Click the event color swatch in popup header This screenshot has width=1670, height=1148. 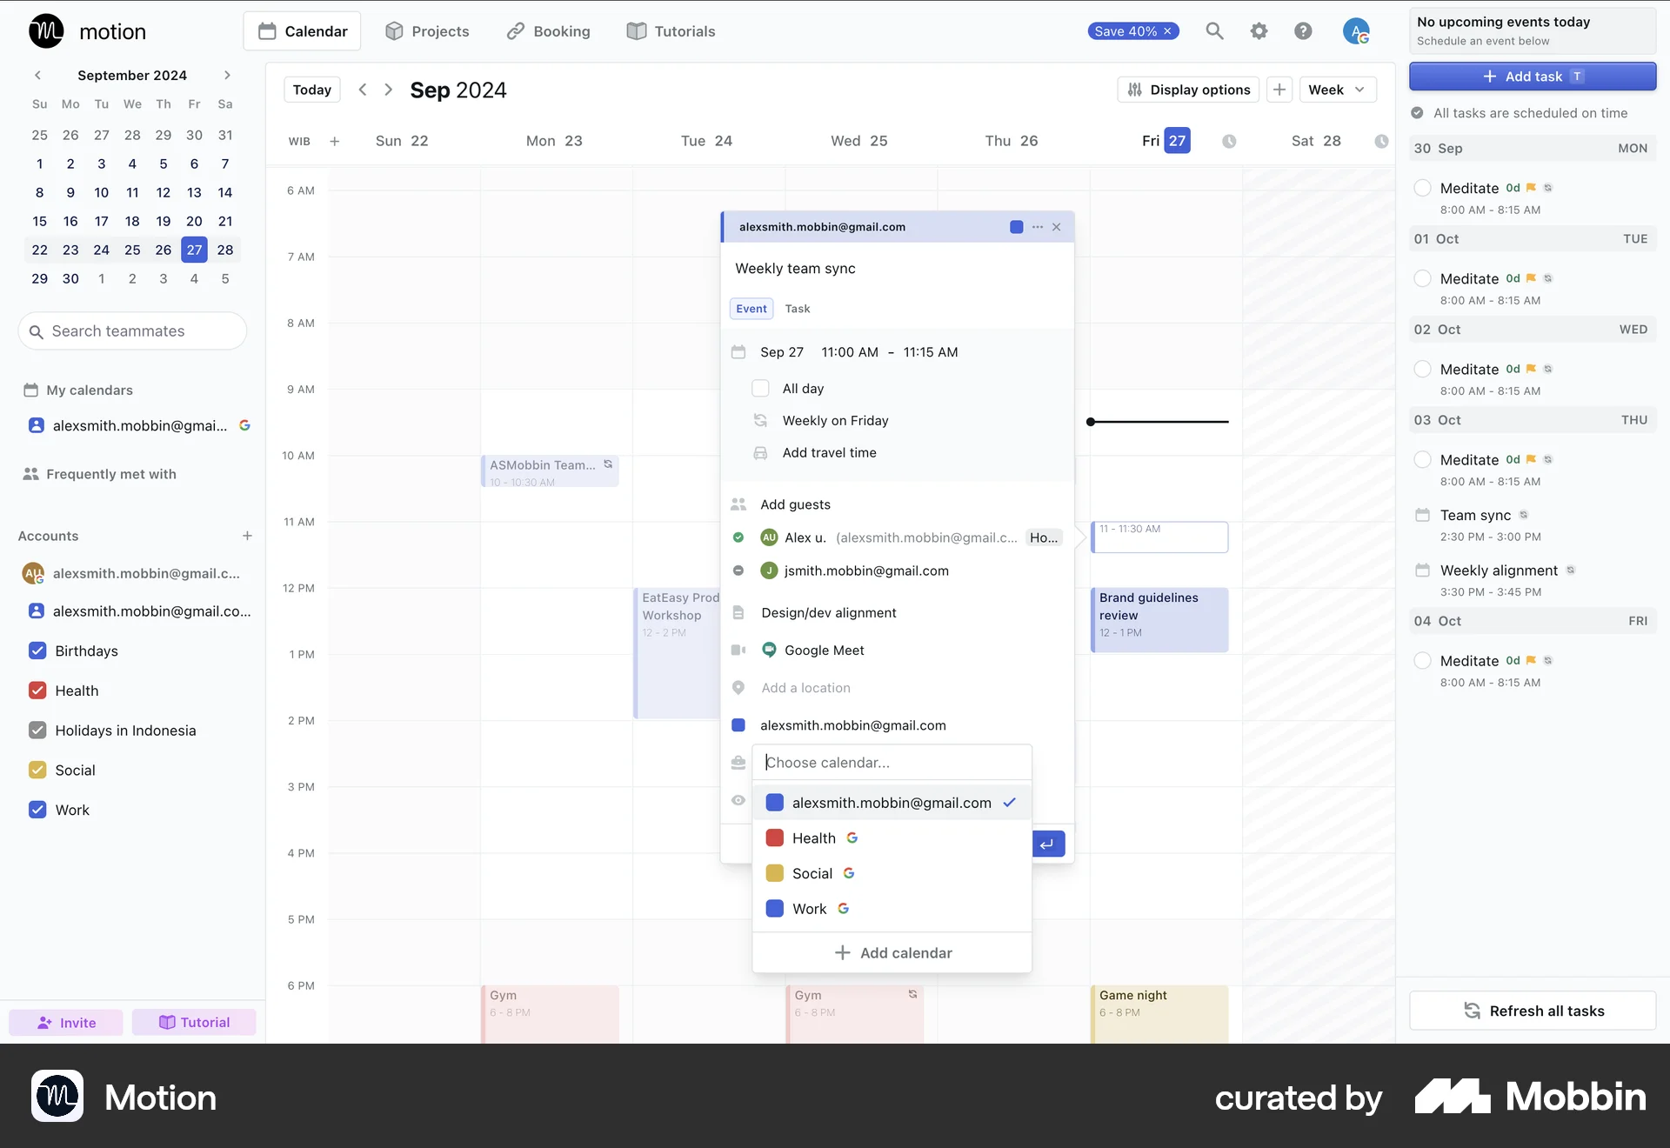click(1015, 227)
